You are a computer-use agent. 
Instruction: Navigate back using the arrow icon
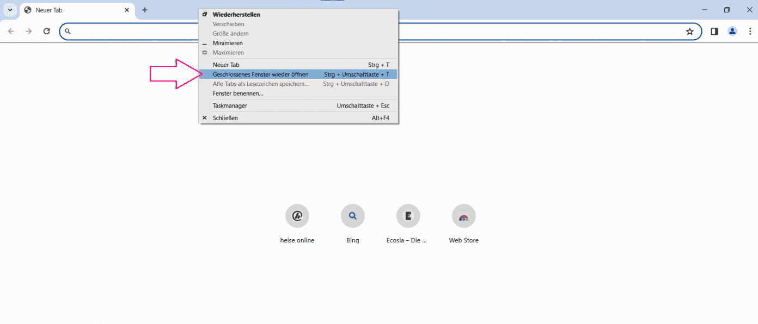[11, 31]
